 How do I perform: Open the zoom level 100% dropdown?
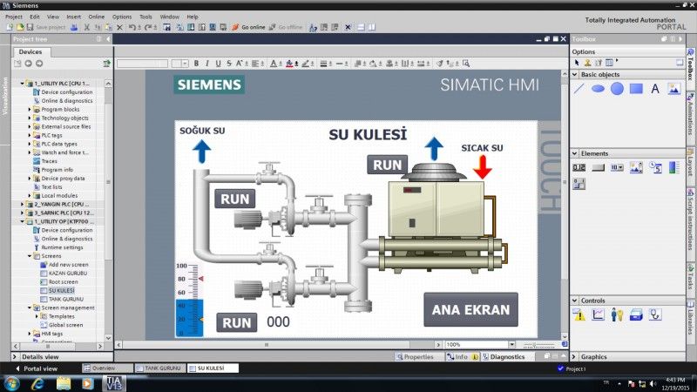pyautogui.click(x=512, y=344)
